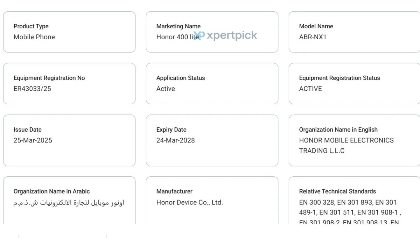420x238 pixels.
Task: Click the Manufacturer Honor Device Co., Ltd. text
Action: point(189,202)
